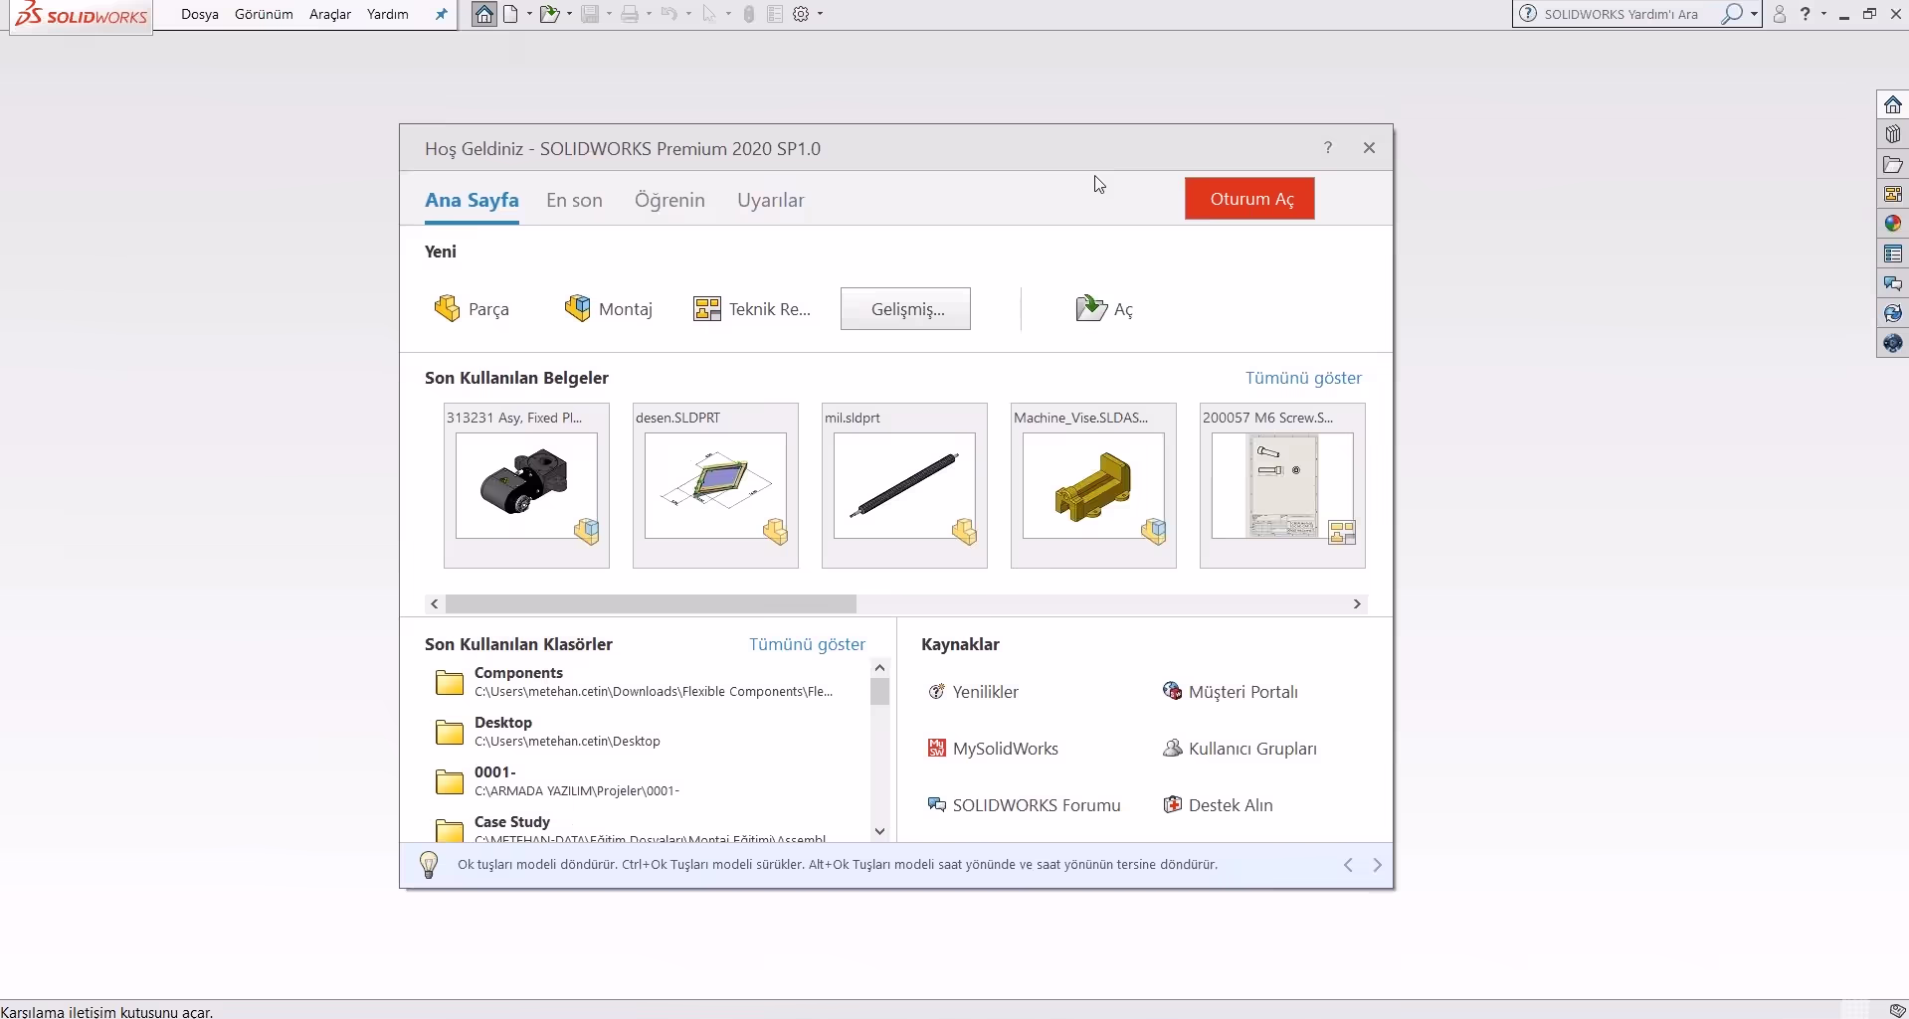Open the MySolidWorks resource link

pos(993,749)
